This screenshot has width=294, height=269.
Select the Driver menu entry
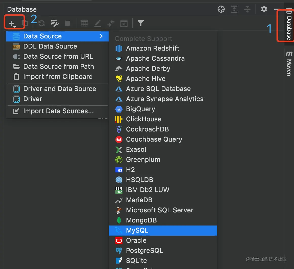(57, 99)
